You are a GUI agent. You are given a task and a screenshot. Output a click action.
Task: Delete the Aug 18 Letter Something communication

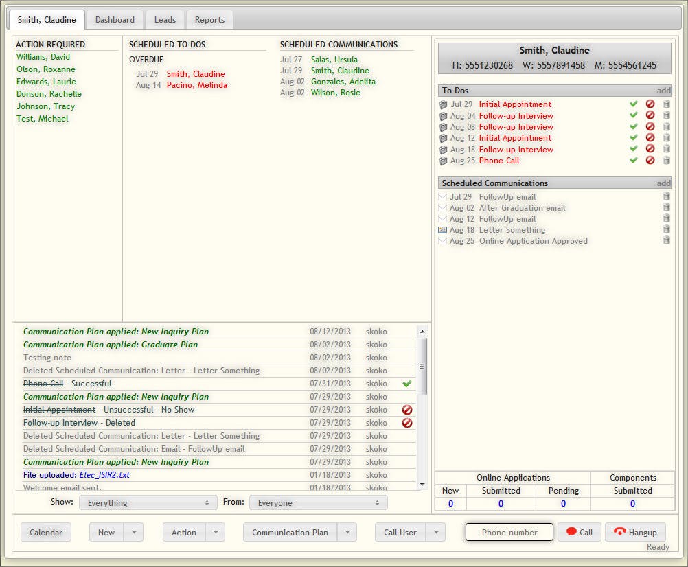point(667,229)
